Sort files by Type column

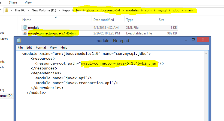(130, 20)
